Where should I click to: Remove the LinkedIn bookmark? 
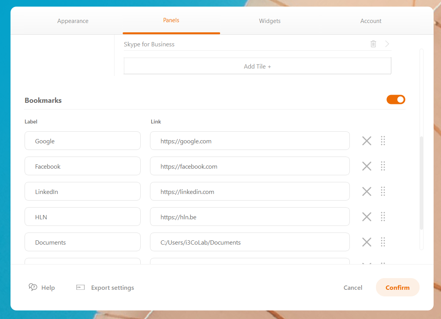(x=367, y=192)
